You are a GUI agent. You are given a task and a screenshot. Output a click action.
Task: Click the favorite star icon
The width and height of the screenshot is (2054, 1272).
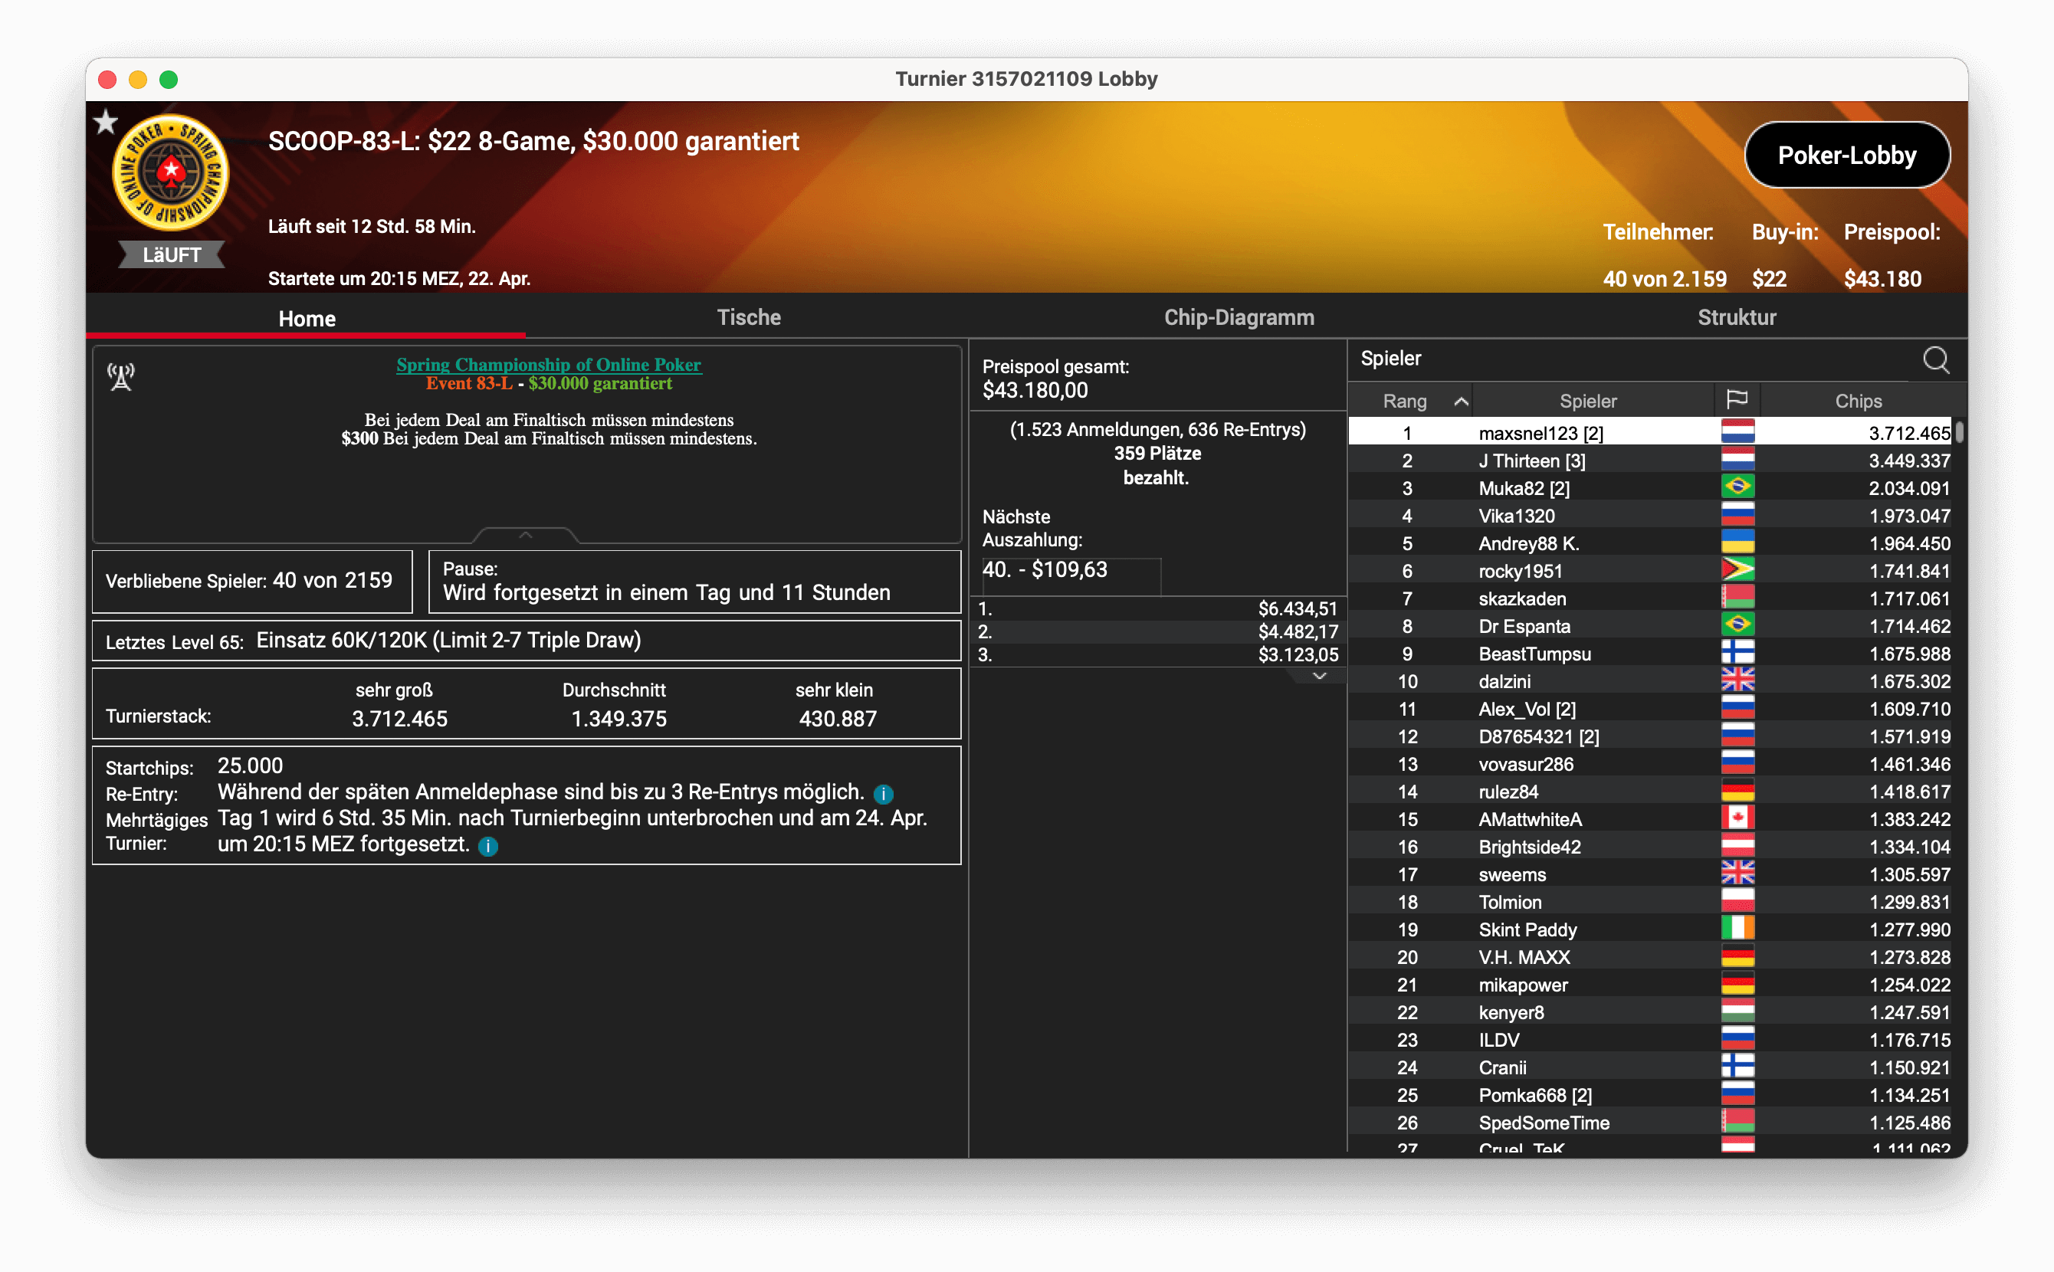(x=105, y=122)
